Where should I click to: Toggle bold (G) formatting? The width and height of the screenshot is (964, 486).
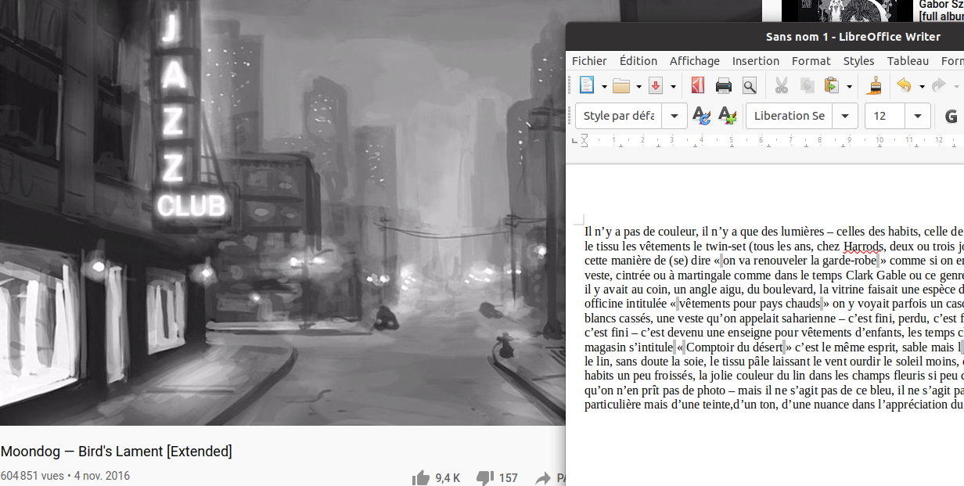pos(951,116)
